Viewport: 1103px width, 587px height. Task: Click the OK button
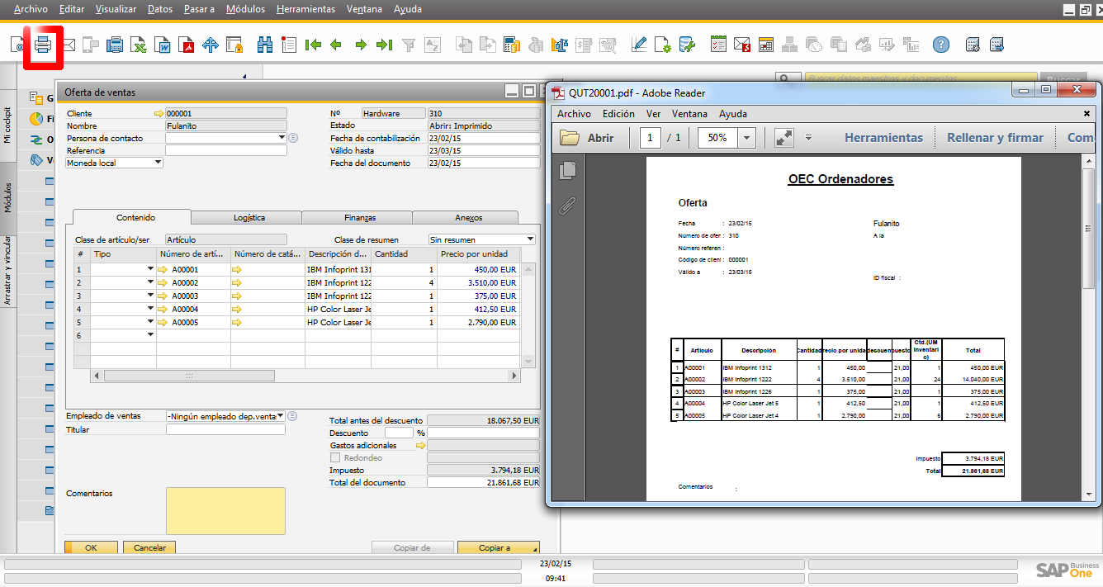91,547
